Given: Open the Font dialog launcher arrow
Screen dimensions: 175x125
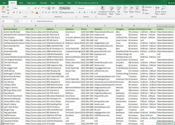Looking at the screenshot, I should 40,17.
